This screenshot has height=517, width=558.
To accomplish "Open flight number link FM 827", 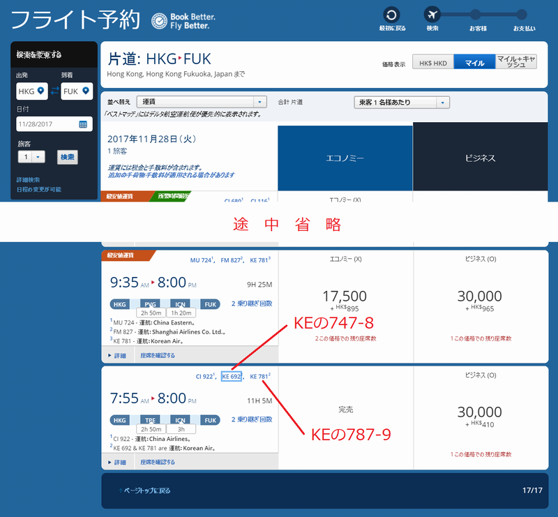I will click(232, 260).
